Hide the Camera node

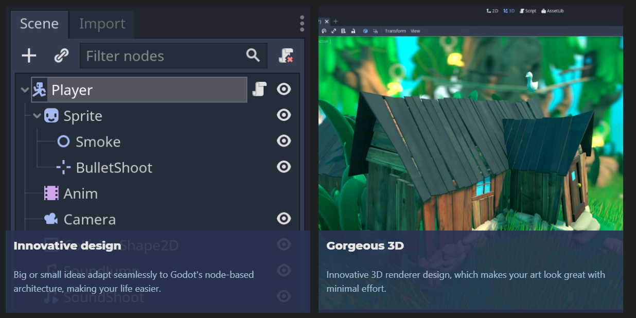click(284, 218)
